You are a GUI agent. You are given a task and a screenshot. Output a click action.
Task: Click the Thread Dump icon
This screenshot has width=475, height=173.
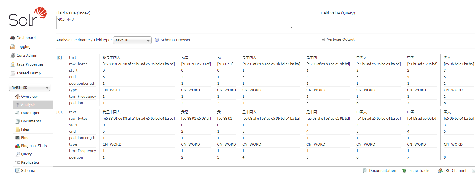(x=13, y=73)
